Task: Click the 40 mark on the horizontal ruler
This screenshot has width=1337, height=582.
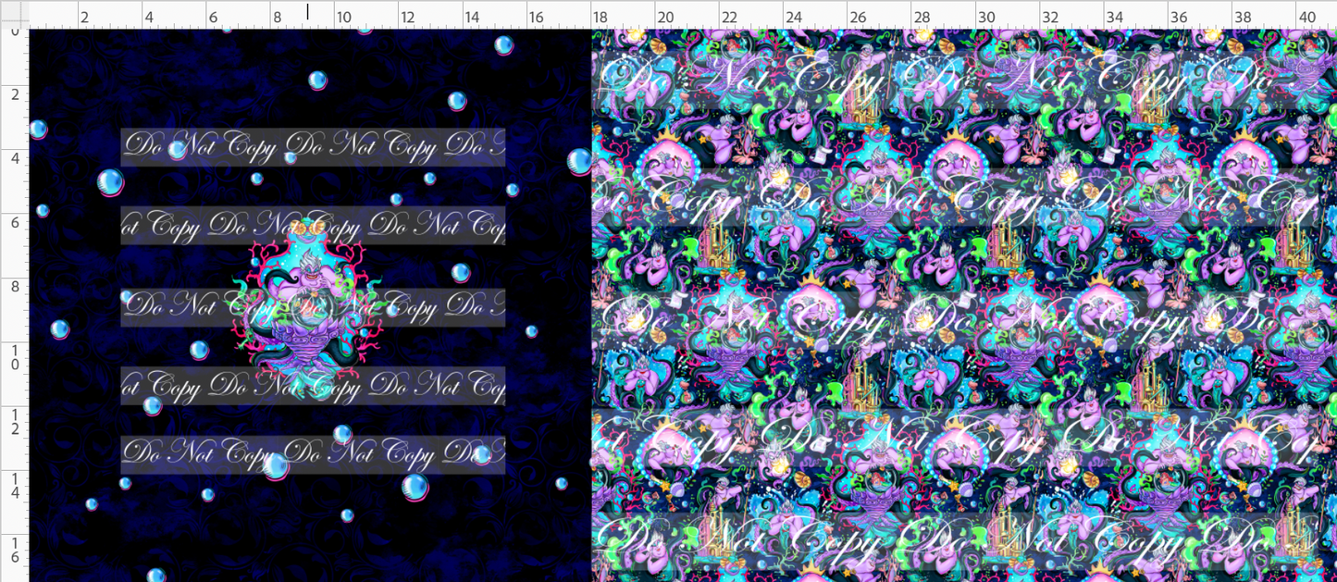Action: tap(1307, 17)
